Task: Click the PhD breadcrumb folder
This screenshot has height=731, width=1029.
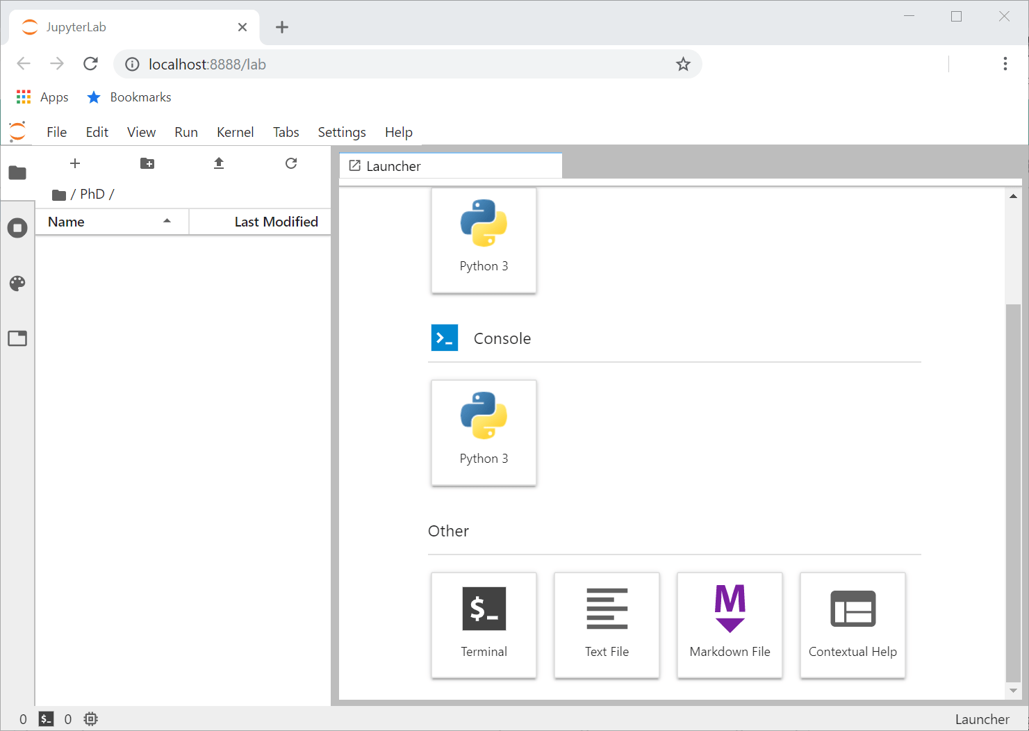Action: pyautogui.click(x=92, y=195)
